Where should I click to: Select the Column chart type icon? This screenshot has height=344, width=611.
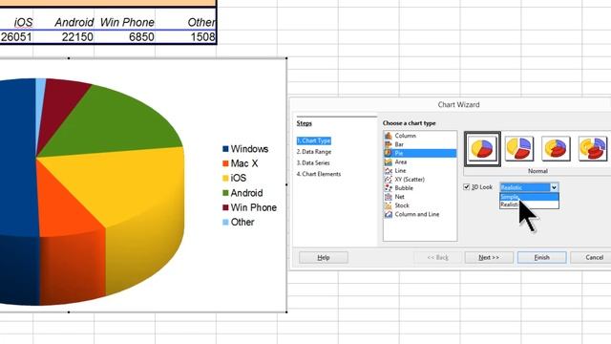(x=389, y=136)
